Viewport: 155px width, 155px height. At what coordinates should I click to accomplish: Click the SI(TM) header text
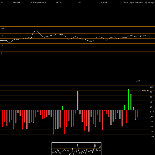click(59, 2)
